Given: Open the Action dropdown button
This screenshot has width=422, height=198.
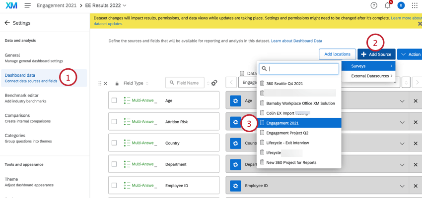Looking at the screenshot, I should pos(410,54).
